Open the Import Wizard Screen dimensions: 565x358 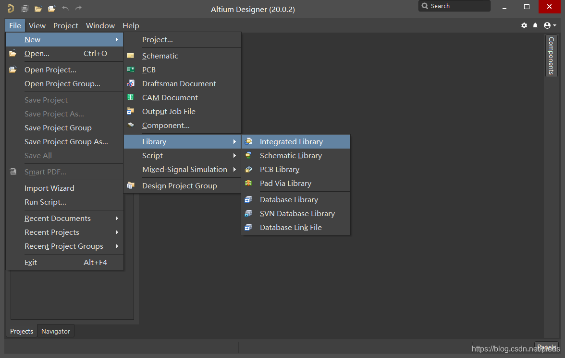pos(49,188)
